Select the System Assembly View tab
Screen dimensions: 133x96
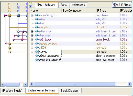[x=42, y=90]
